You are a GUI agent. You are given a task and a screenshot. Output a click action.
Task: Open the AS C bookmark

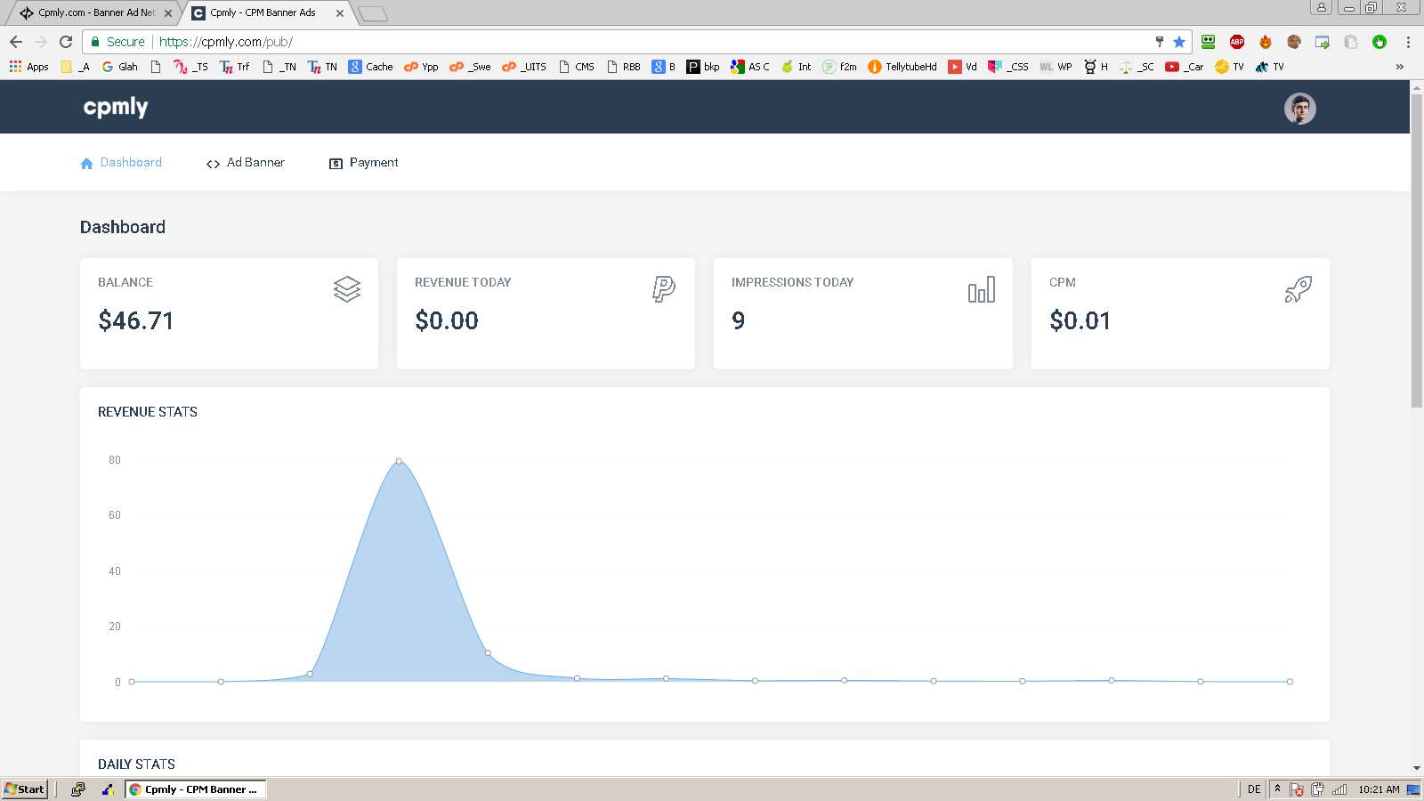coord(749,67)
